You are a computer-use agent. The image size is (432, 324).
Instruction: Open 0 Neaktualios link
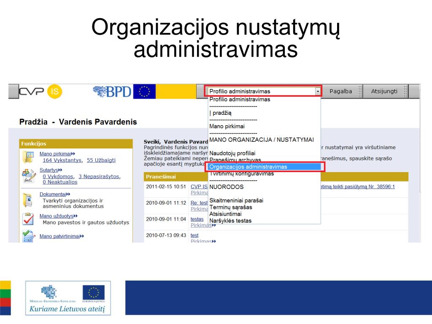(x=60, y=182)
